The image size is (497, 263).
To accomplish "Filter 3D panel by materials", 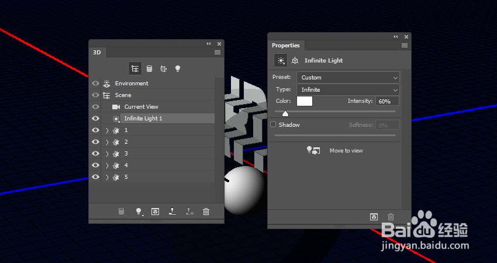I will click(164, 68).
